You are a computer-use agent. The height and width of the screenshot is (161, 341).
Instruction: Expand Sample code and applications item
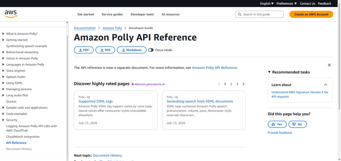tap(3, 108)
